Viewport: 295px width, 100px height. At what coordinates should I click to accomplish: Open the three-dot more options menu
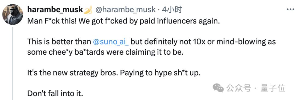click(290, 9)
